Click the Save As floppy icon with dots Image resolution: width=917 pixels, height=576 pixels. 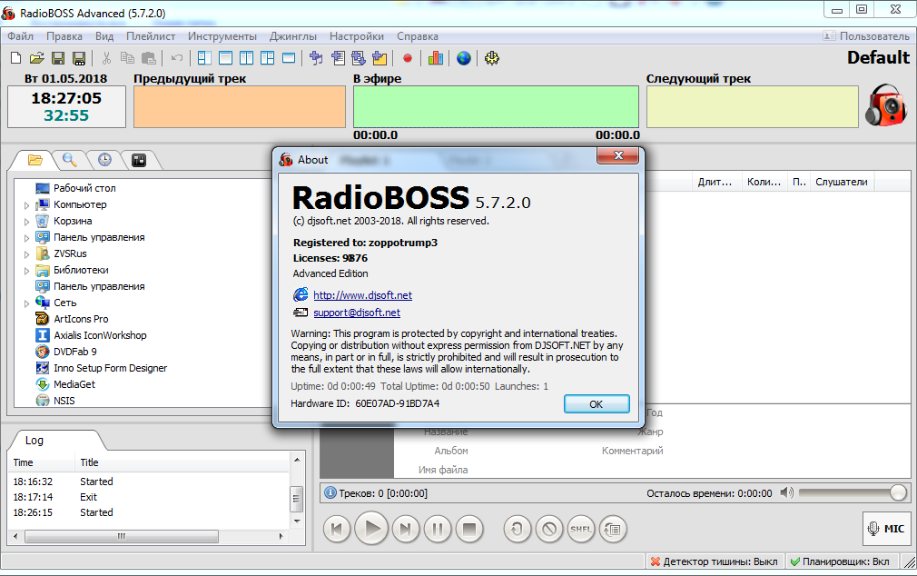[79, 58]
